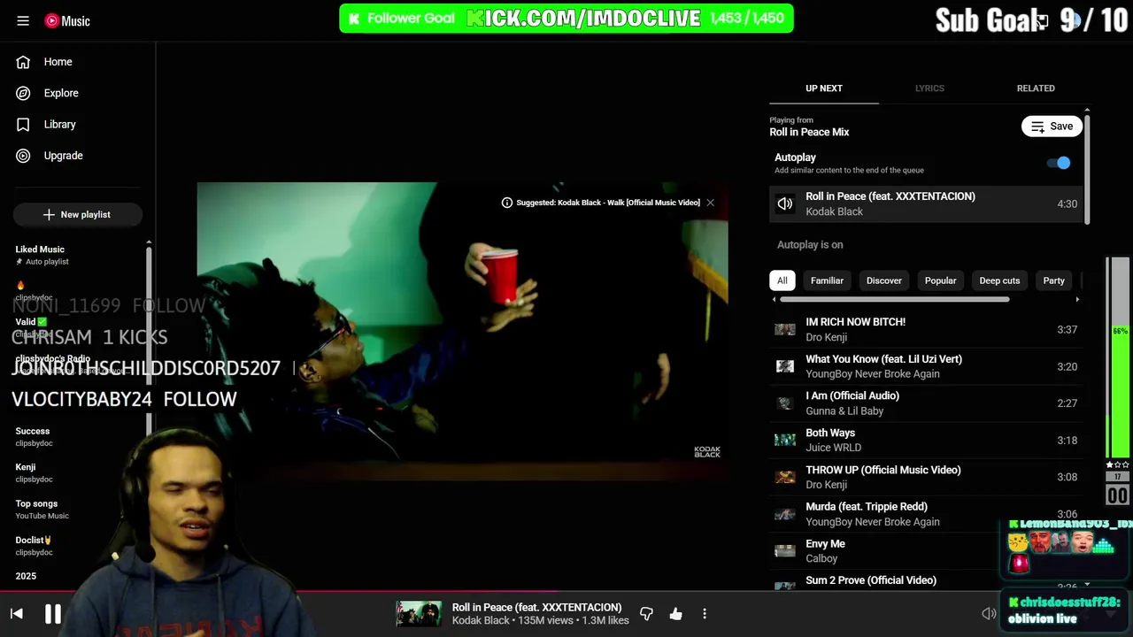Click the filter chips left scroll arrow
Image resolution: width=1133 pixels, height=637 pixels.
pos(775,300)
